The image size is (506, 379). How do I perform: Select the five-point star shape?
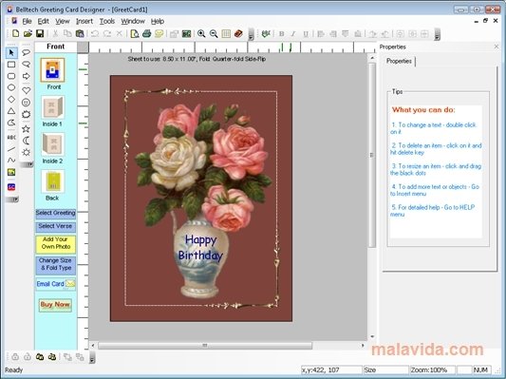[27, 129]
